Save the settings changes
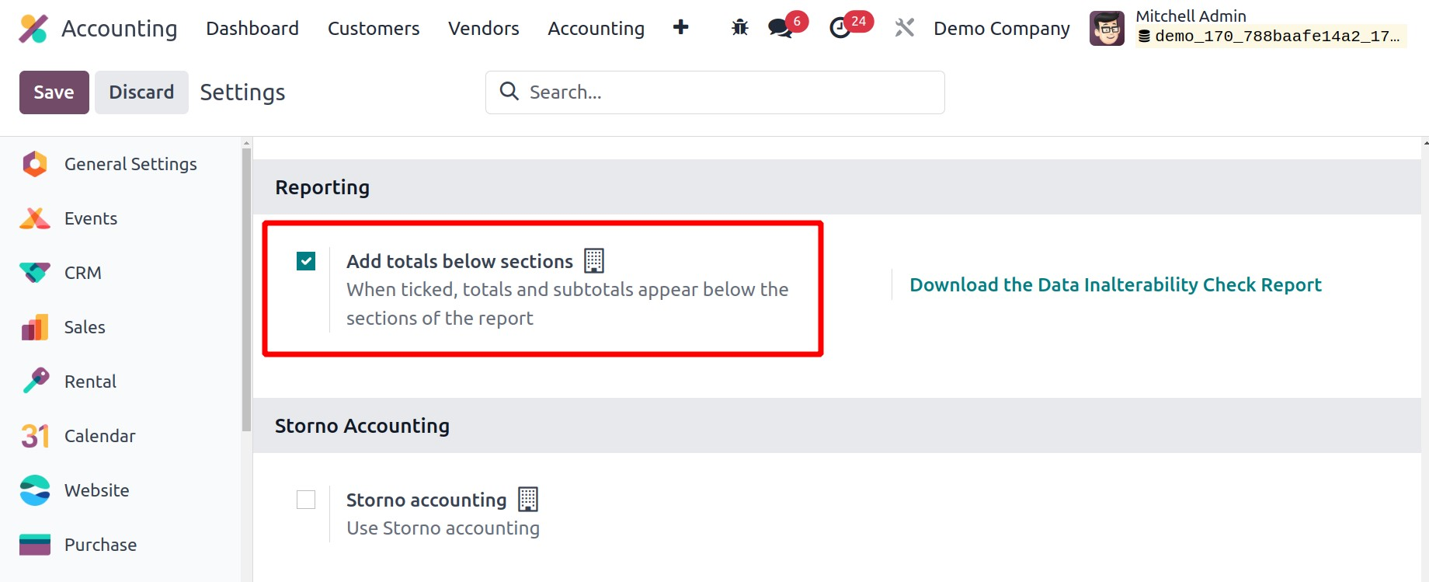1429x582 pixels. 54,92
